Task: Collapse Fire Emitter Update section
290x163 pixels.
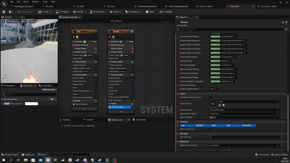Action: point(73,52)
